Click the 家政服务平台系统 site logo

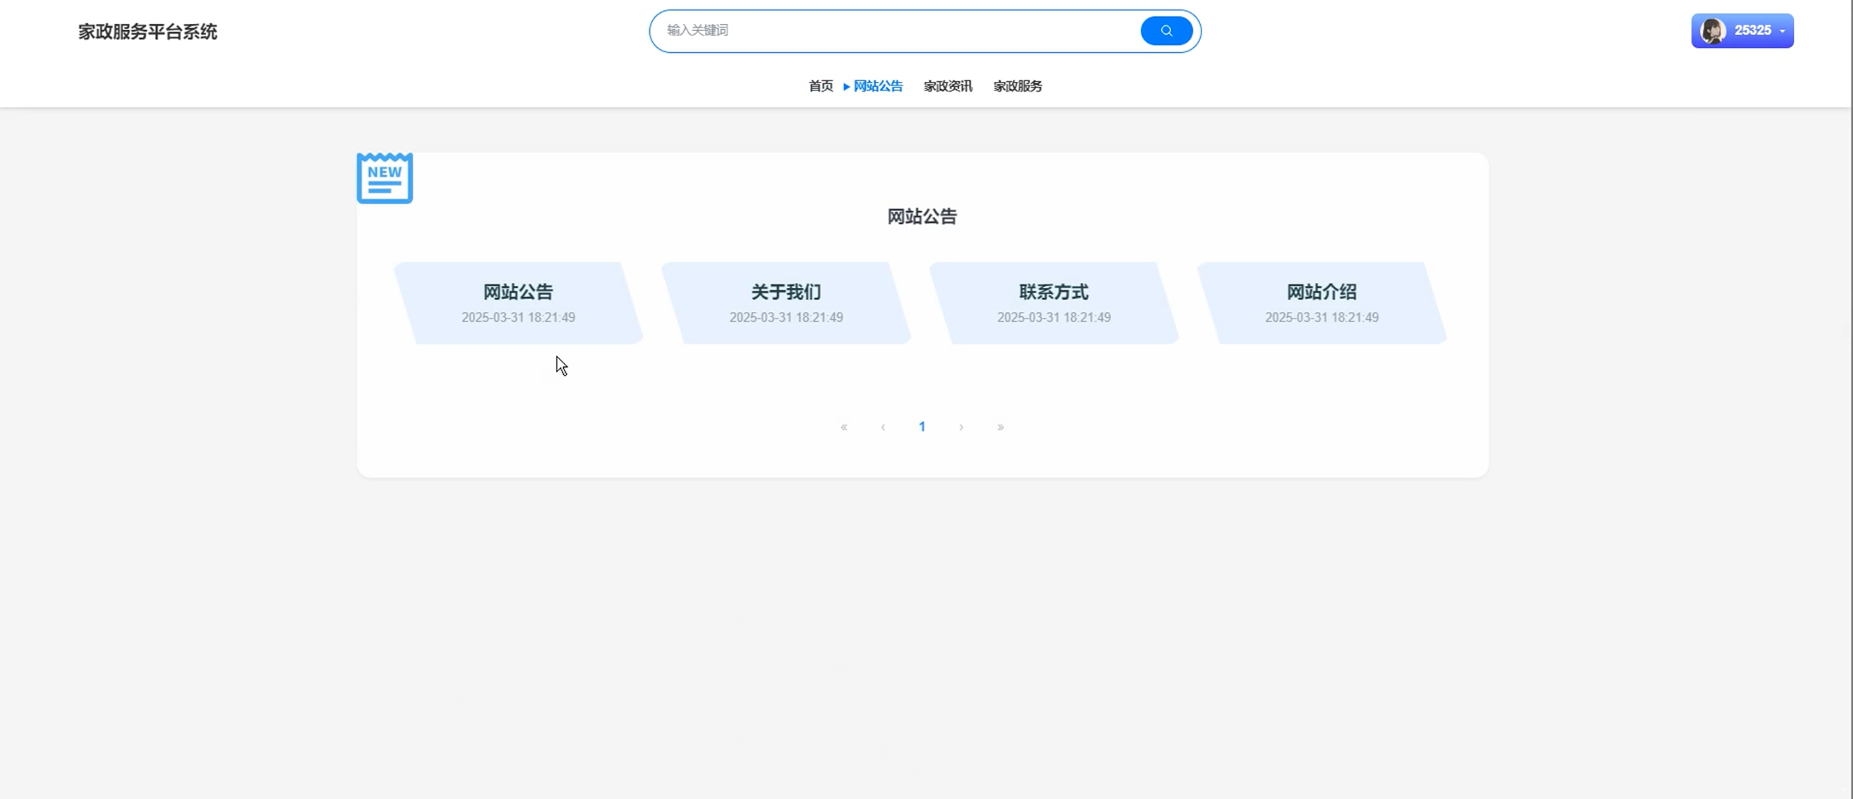[x=147, y=31]
